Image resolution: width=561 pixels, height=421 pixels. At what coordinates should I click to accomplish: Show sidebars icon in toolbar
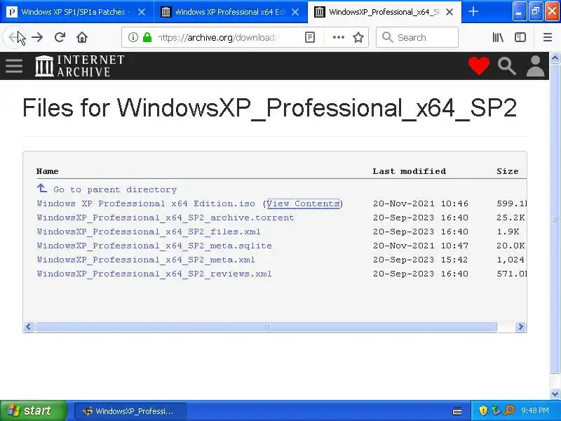coord(520,37)
